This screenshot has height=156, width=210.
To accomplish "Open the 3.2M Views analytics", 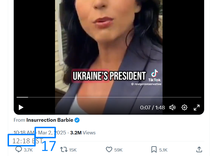I will click(x=83, y=133).
